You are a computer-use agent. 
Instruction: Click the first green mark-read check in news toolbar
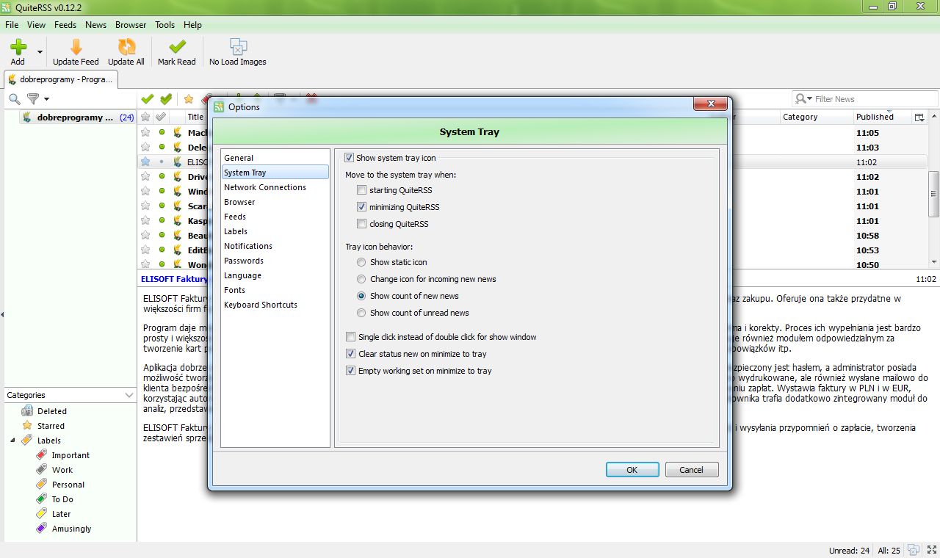click(x=148, y=99)
